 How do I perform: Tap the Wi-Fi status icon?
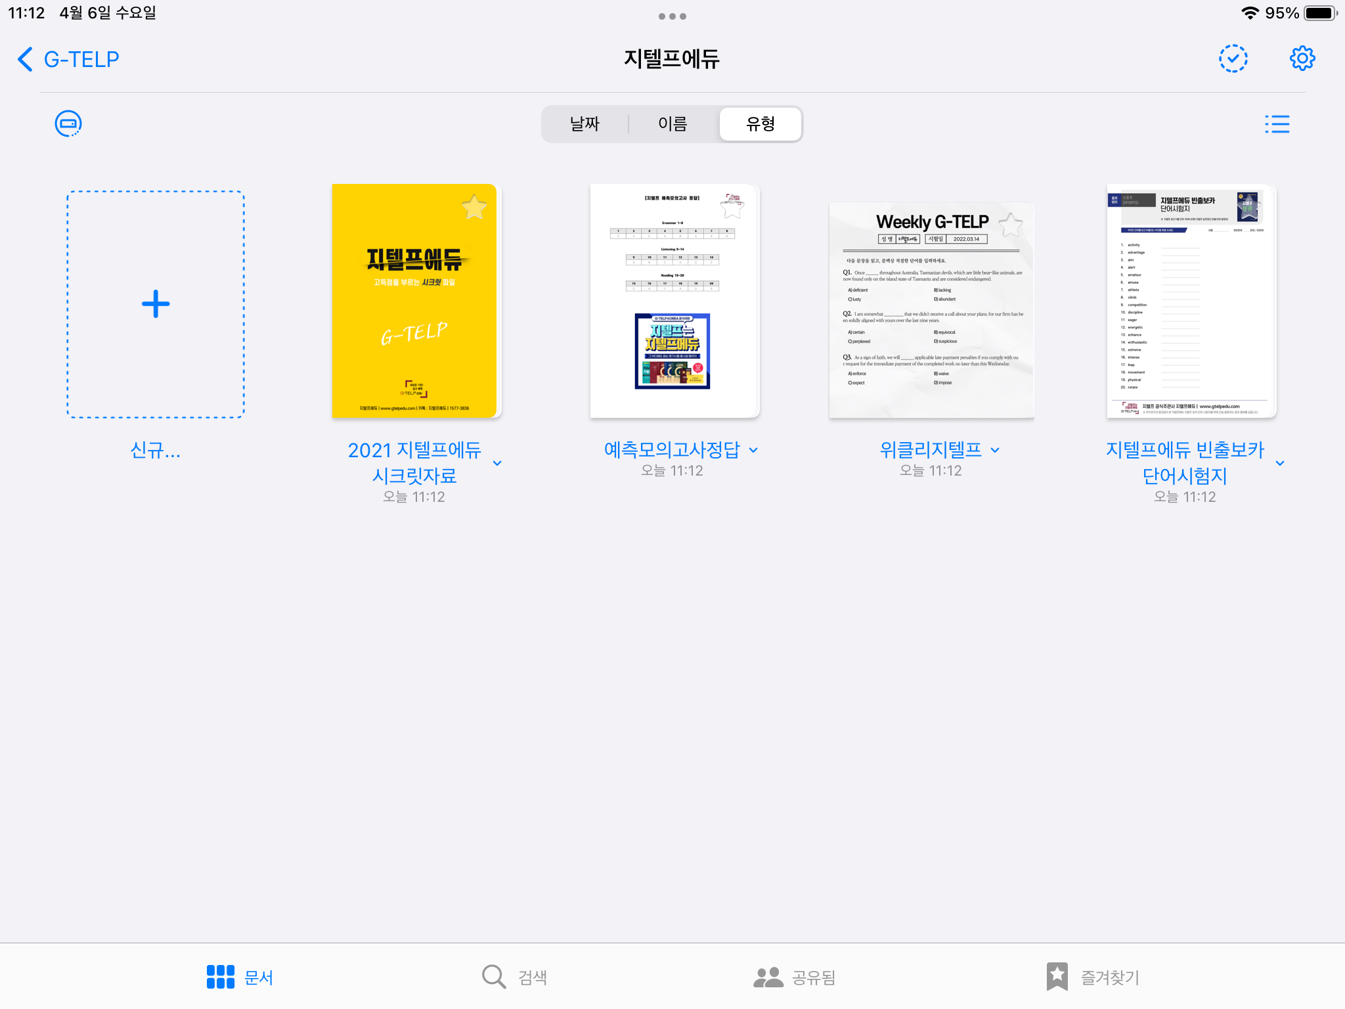(1250, 13)
